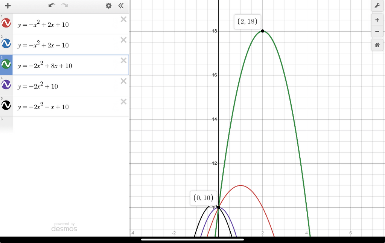This screenshot has width=385, height=243.
Task: Remove expression y = −2x² − x + 10
Action: pos(123,102)
